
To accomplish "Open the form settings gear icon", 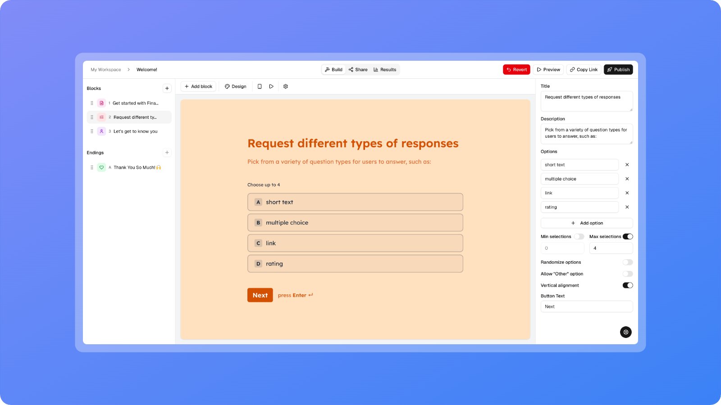I will (286, 86).
